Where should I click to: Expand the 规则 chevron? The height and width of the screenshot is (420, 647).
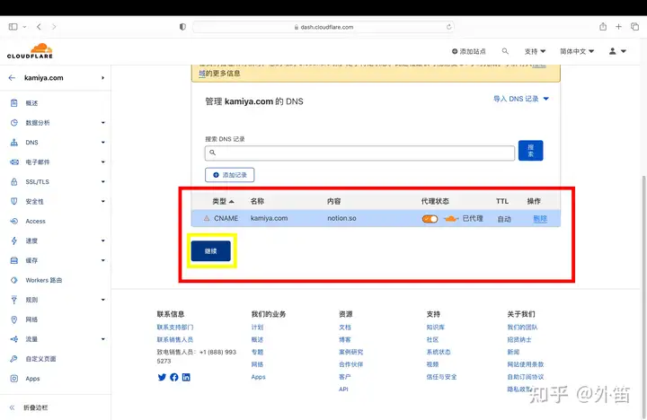point(102,300)
